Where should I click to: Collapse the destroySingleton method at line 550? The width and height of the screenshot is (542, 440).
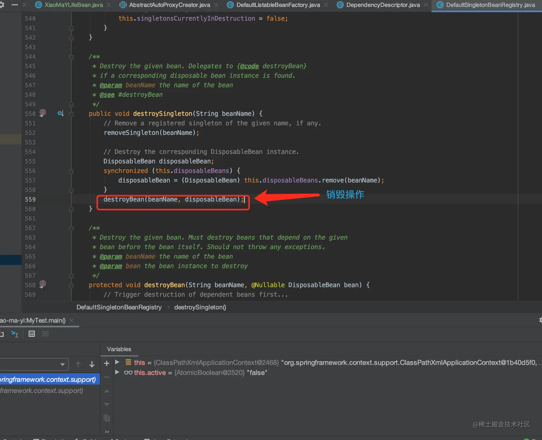71,114
